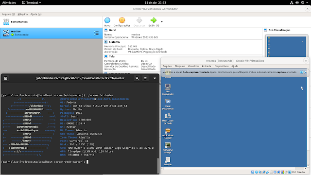Click the Exibir green arrow button

[154, 20]
